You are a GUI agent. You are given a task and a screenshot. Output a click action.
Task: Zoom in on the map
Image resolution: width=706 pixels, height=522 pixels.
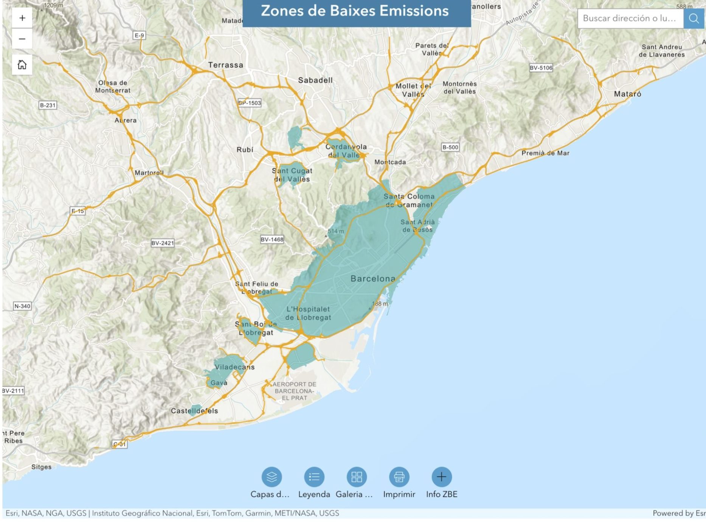(22, 18)
